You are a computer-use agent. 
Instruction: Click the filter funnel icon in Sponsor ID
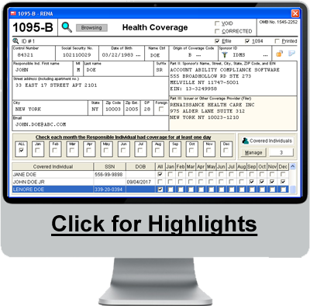tap(225, 55)
